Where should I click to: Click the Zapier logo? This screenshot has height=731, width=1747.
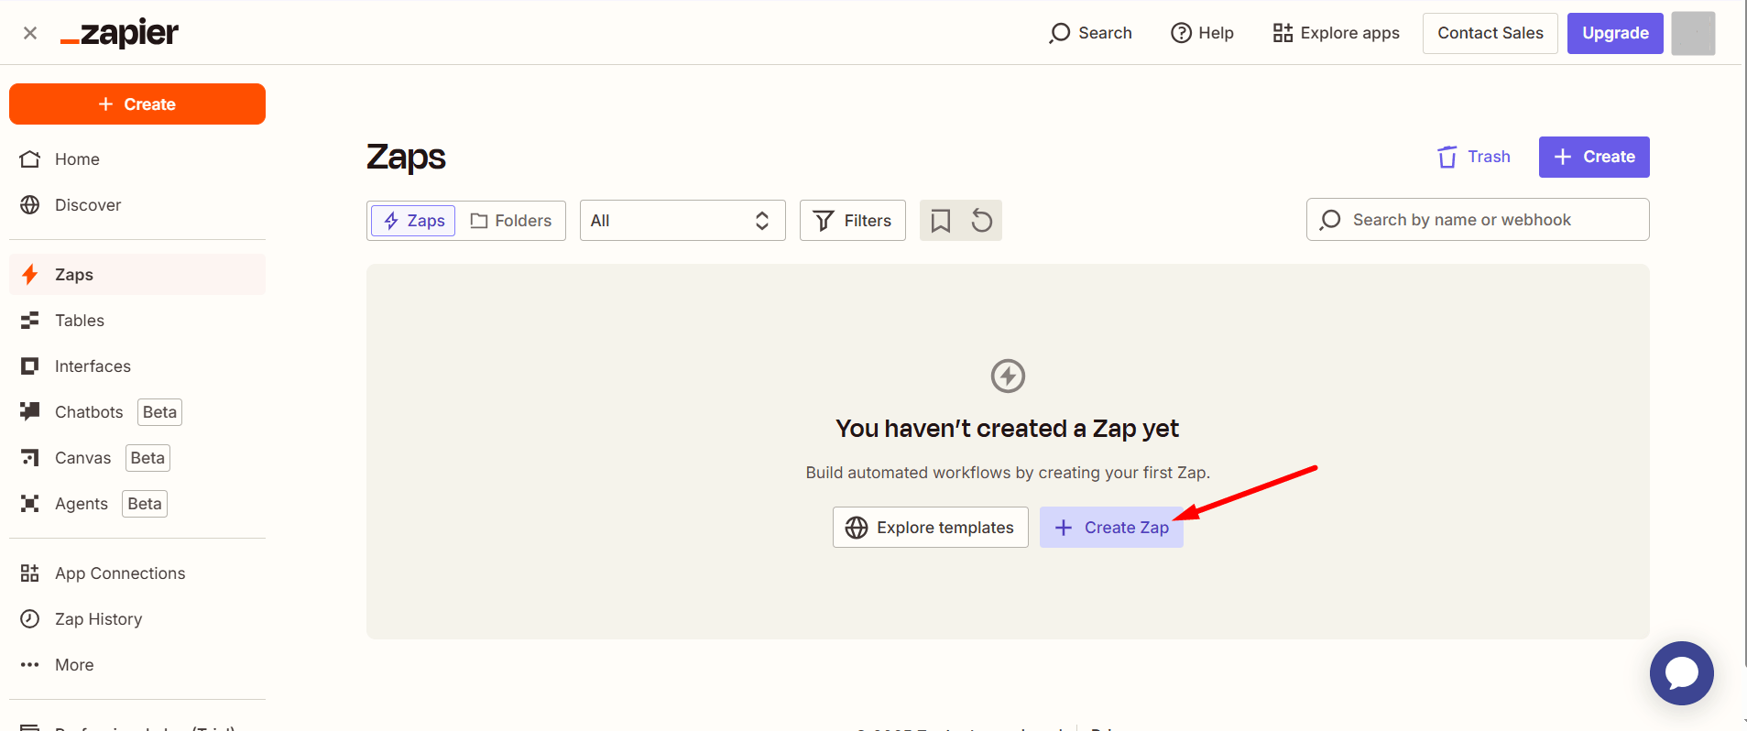click(119, 34)
